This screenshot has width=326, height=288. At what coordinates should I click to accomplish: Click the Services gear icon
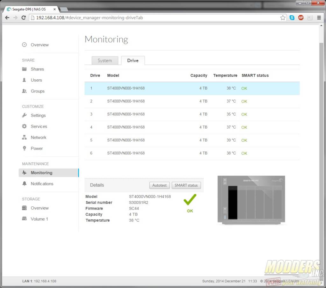pyautogui.click(x=24, y=126)
